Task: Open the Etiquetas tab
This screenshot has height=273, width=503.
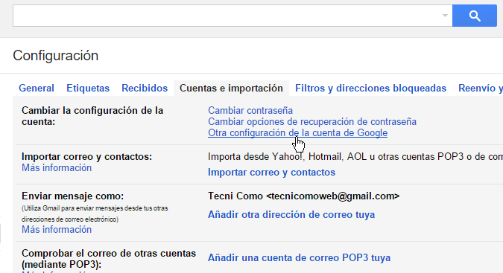Action: [x=88, y=88]
